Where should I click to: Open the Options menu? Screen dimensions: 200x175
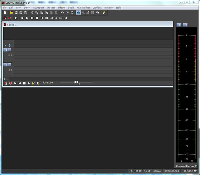97,8
